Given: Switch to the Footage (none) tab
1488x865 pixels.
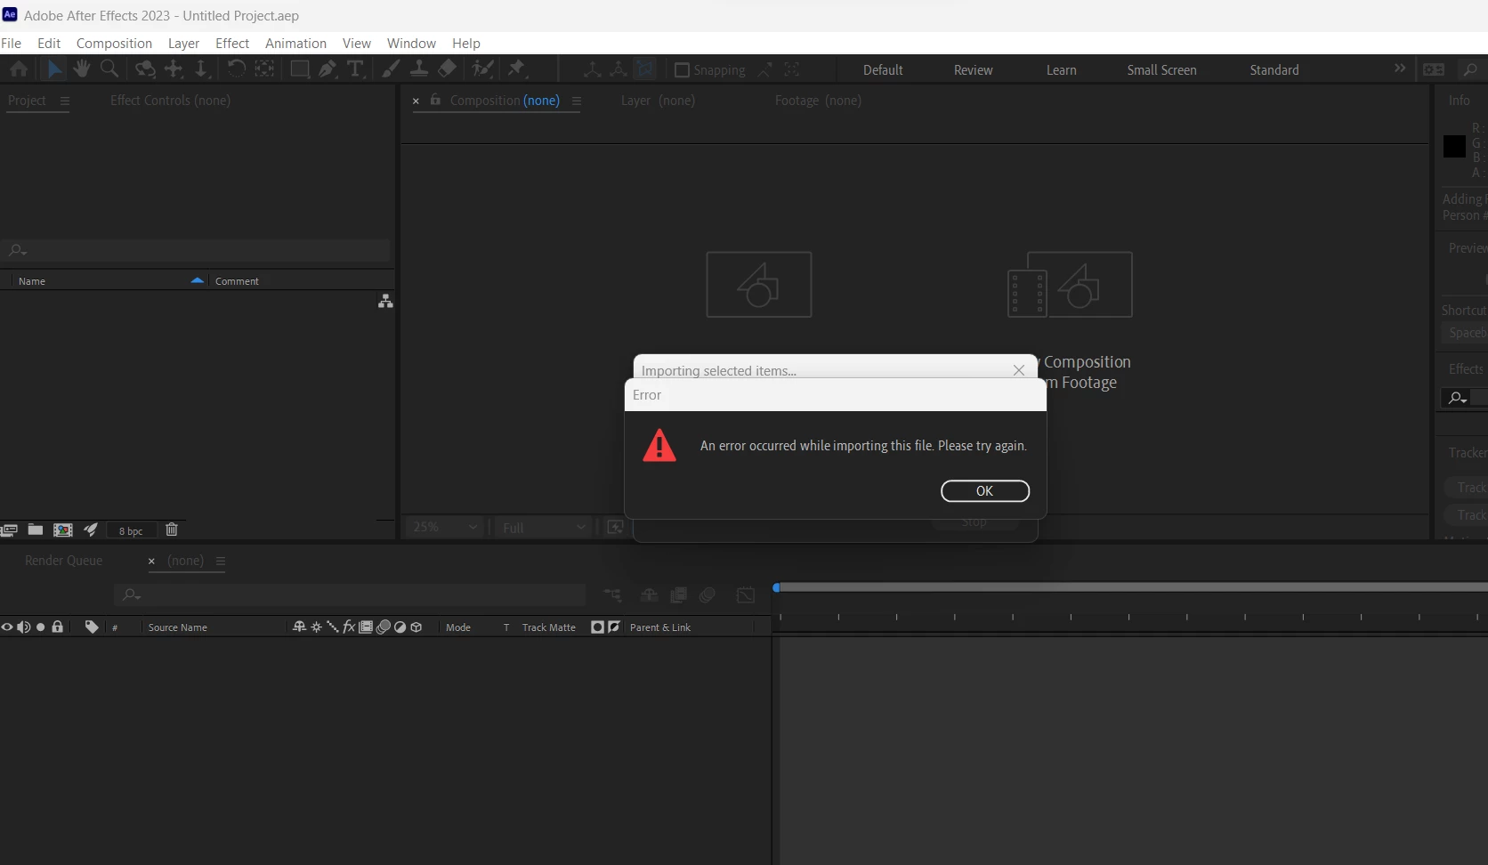Looking at the screenshot, I should tap(818, 101).
